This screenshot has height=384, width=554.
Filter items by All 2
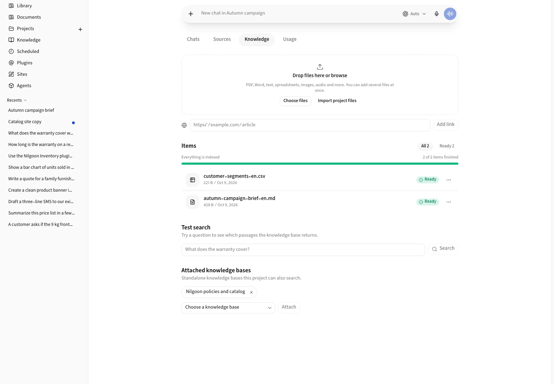coord(425,146)
